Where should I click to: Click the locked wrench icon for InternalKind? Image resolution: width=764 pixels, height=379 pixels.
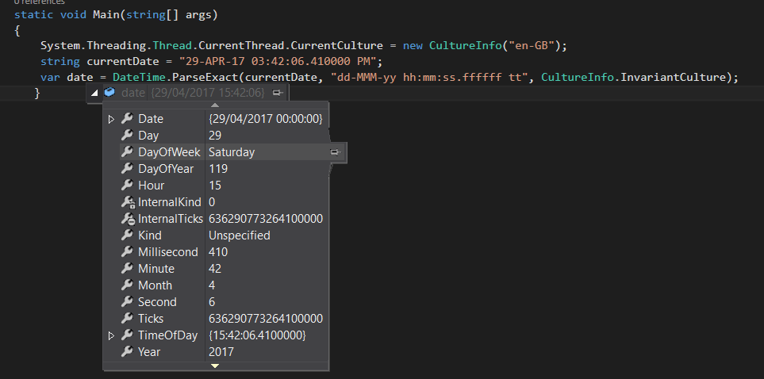127,202
